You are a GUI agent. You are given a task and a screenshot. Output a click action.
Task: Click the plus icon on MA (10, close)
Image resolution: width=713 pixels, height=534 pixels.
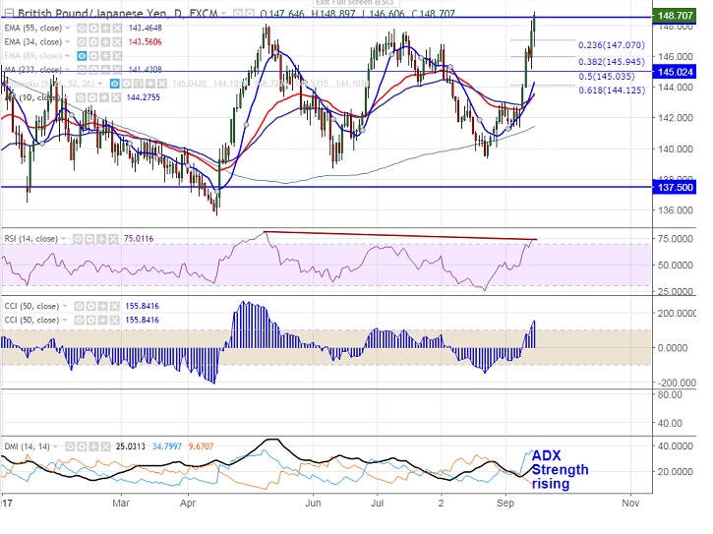coord(104,97)
